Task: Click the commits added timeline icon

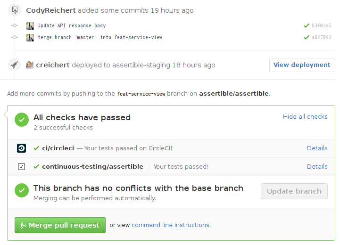Action: click(15, 10)
